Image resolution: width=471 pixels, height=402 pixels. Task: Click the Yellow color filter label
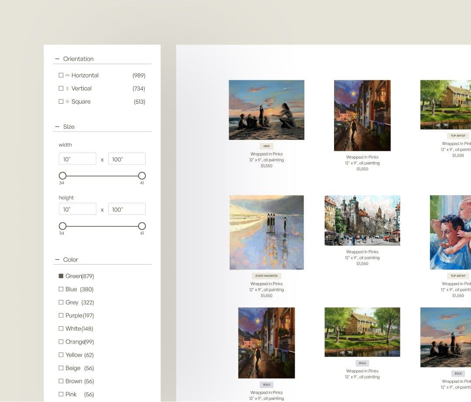click(74, 355)
